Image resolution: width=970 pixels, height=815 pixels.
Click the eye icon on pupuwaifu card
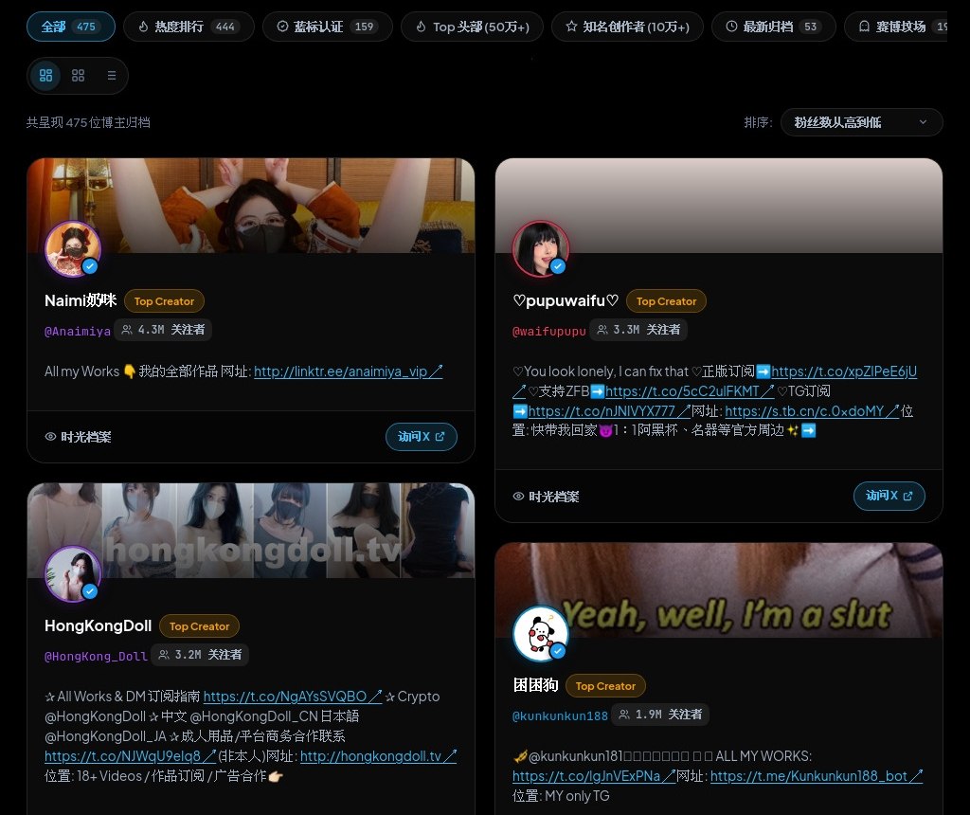518,497
